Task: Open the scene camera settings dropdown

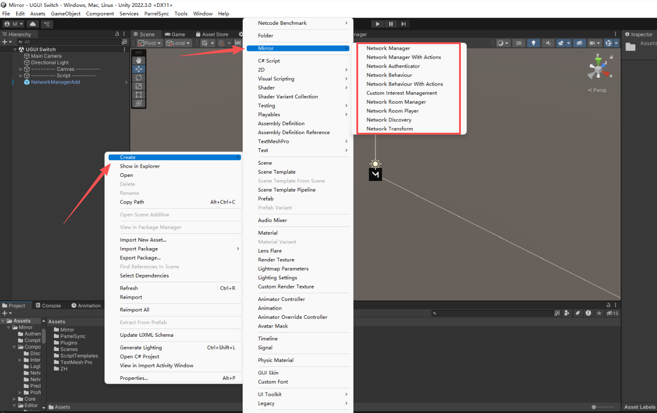Action: (x=594, y=43)
